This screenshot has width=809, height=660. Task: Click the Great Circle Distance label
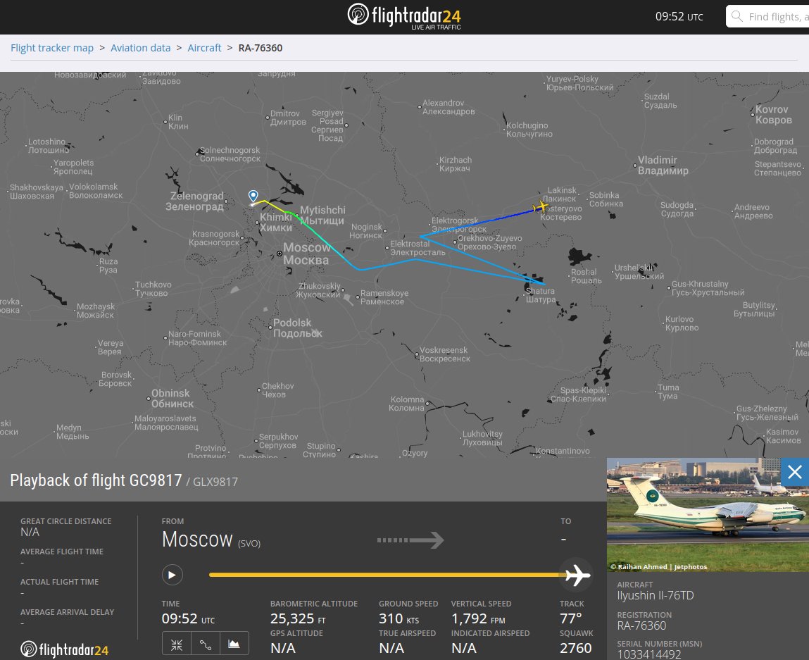coord(66,521)
